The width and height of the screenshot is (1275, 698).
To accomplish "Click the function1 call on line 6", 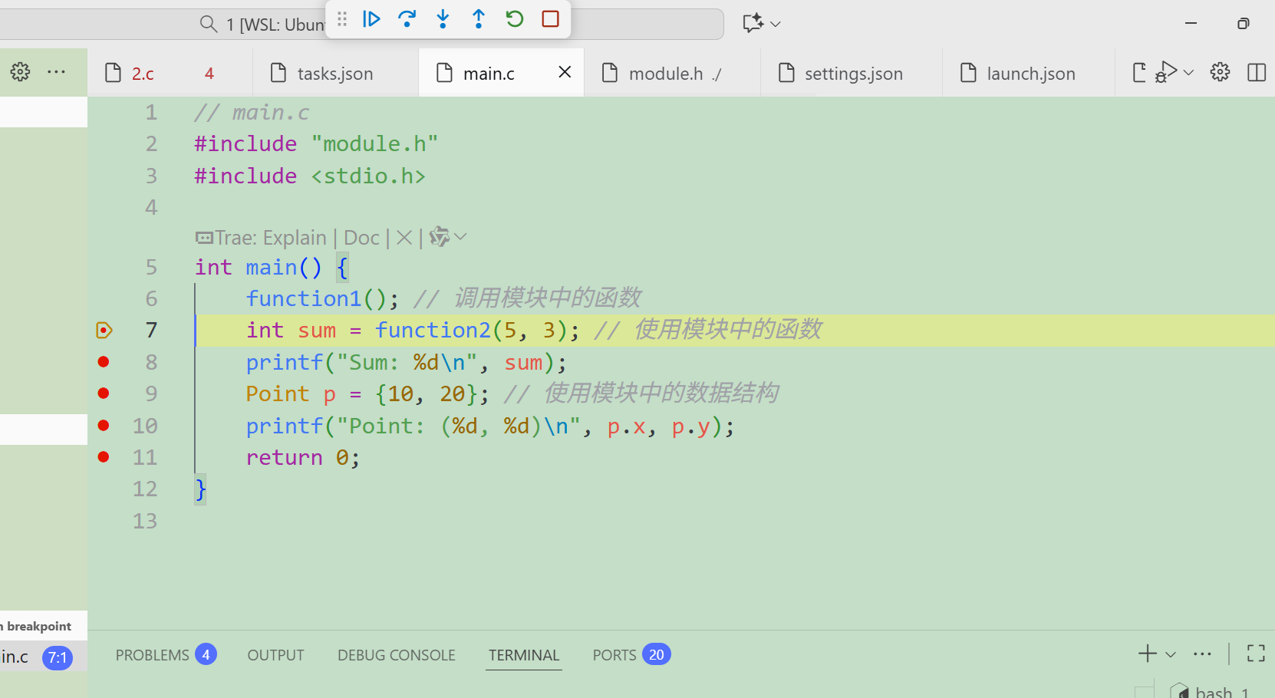I will pyautogui.click(x=304, y=298).
